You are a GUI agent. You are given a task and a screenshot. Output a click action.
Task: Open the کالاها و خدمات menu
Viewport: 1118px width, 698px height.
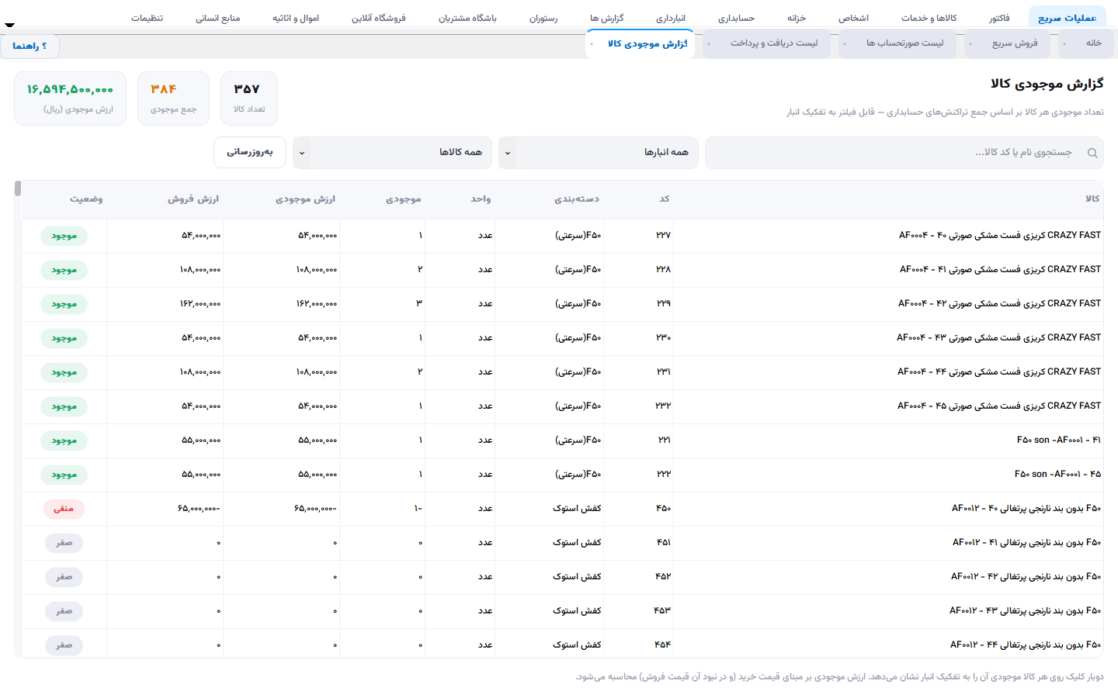click(929, 18)
